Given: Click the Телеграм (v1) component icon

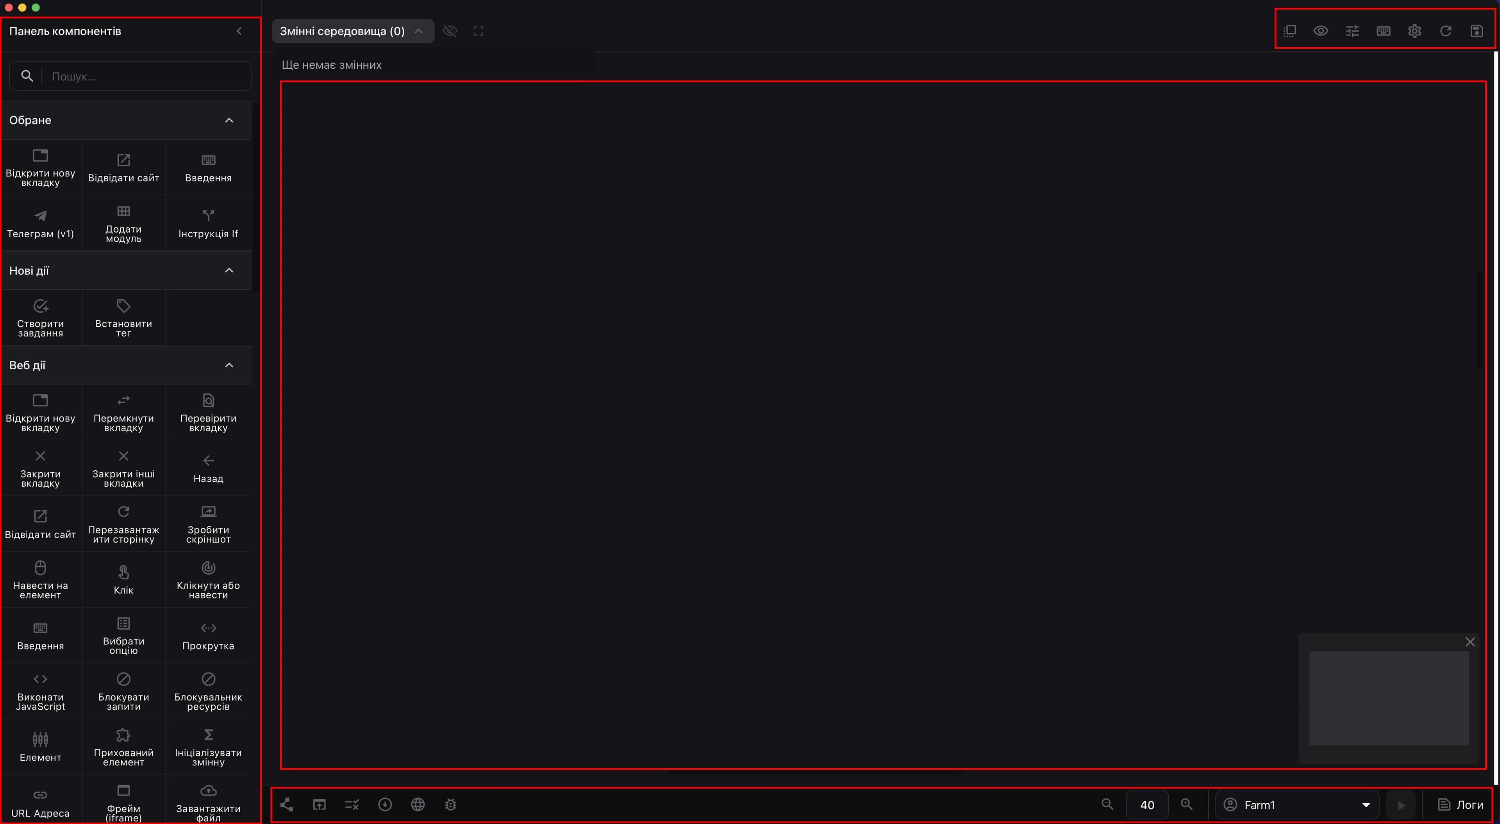Looking at the screenshot, I should click(x=40, y=216).
